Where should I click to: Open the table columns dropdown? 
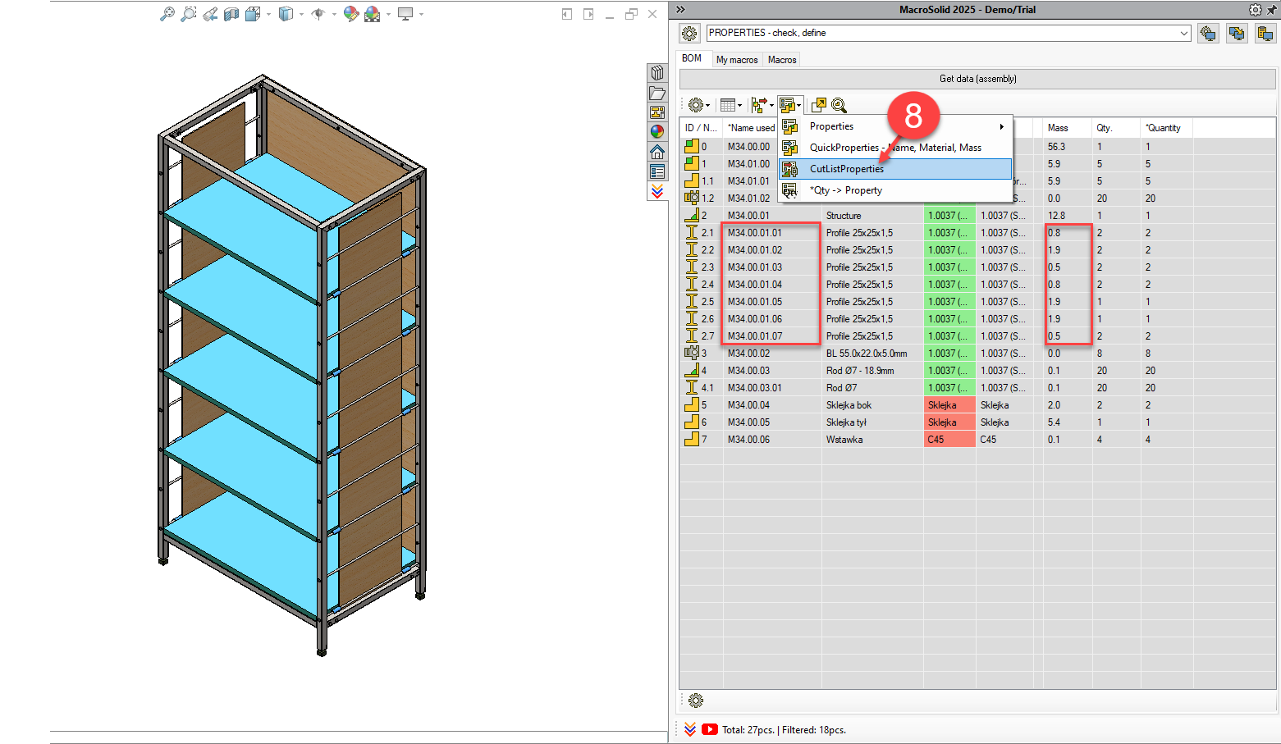click(x=730, y=105)
